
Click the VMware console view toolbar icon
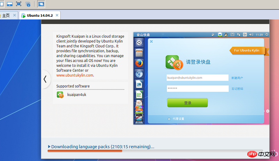pos(10,4)
